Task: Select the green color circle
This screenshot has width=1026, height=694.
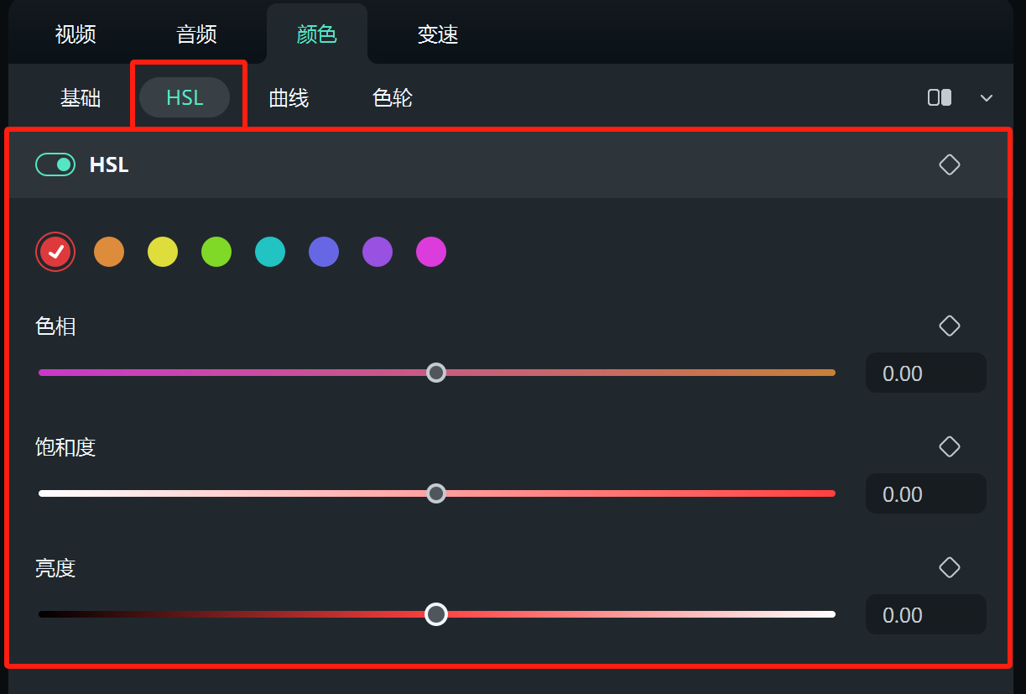Action: [x=216, y=251]
